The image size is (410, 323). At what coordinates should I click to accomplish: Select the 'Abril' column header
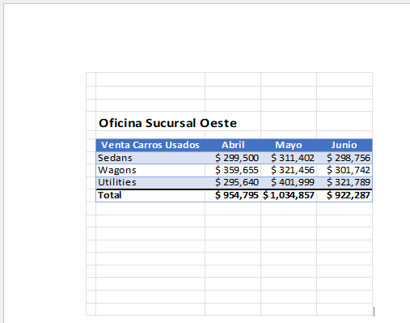(233, 145)
